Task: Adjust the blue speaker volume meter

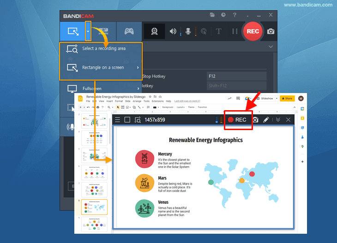Action: click(217, 120)
